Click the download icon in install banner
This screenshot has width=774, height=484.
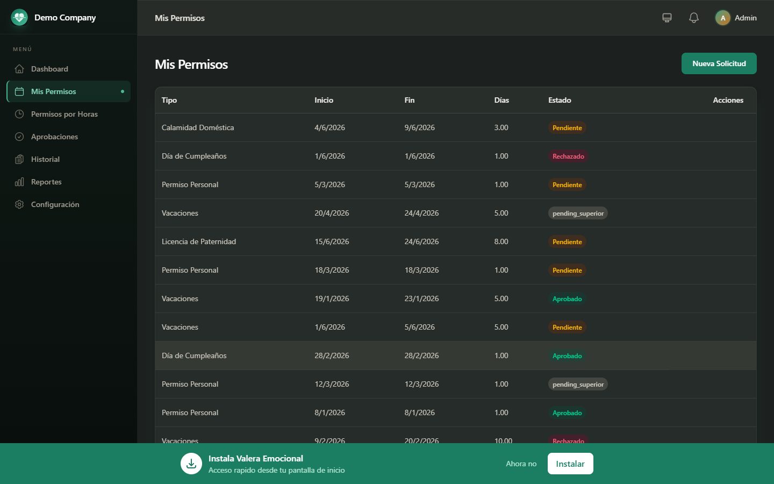pos(191,464)
